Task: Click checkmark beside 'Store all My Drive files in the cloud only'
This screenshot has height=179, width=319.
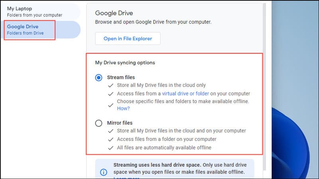Action: point(111,86)
